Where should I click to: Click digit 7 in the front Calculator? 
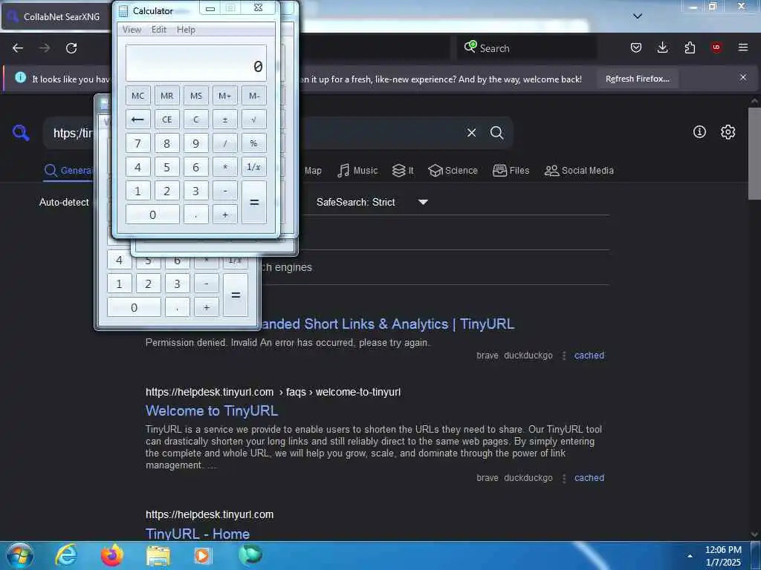tap(137, 143)
